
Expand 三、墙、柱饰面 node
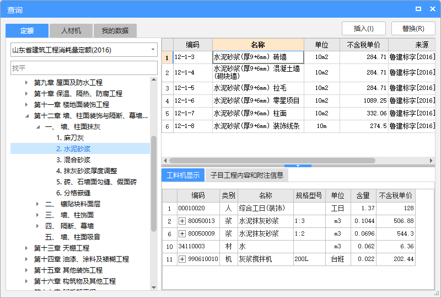click(x=37, y=215)
